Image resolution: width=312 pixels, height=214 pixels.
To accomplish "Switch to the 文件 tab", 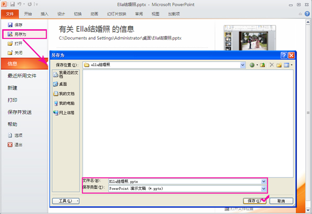I will click(10, 14).
